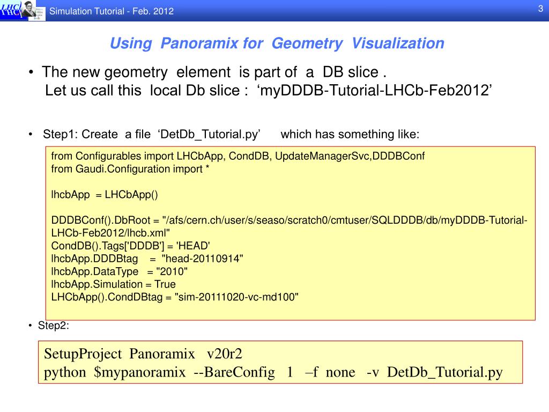
Task: Click the CondDB().Tags['DDDB'] = 'HEAD' line
Action: (130, 246)
